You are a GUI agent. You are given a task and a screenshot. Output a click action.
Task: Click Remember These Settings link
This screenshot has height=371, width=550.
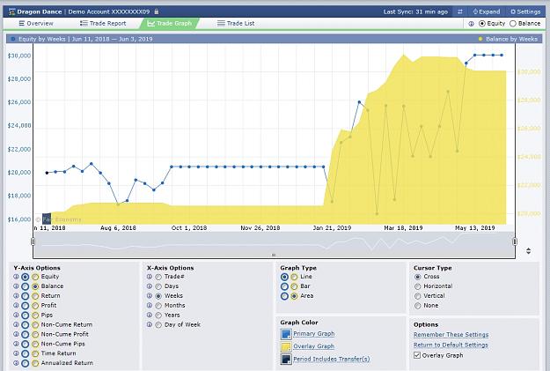click(x=451, y=335)
